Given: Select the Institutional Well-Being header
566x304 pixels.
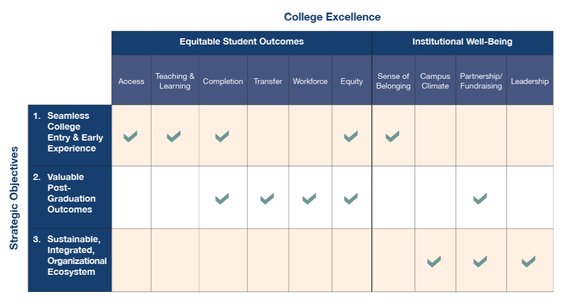Looking at the screenshot, I should pos(462,42).
